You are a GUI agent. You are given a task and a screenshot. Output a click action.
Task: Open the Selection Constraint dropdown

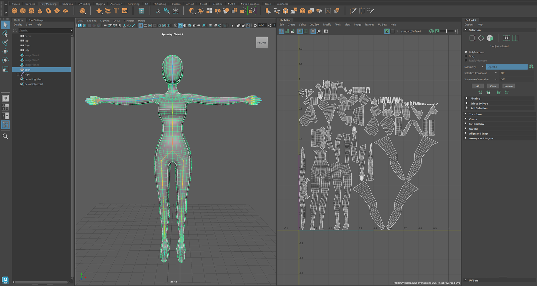click(496, 73)
